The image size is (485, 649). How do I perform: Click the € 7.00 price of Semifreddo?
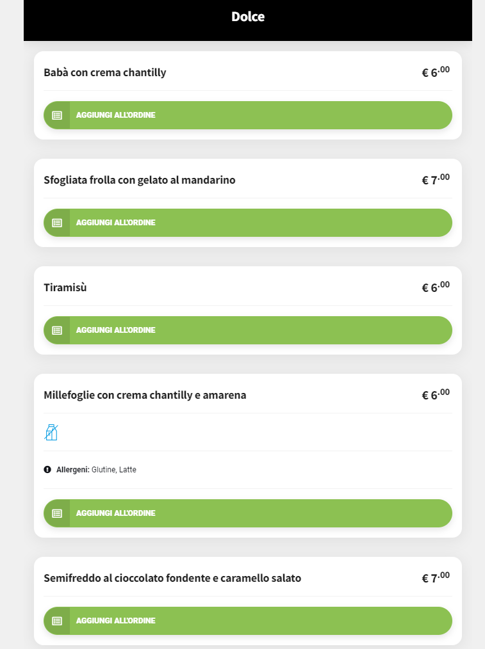point(436,578)
